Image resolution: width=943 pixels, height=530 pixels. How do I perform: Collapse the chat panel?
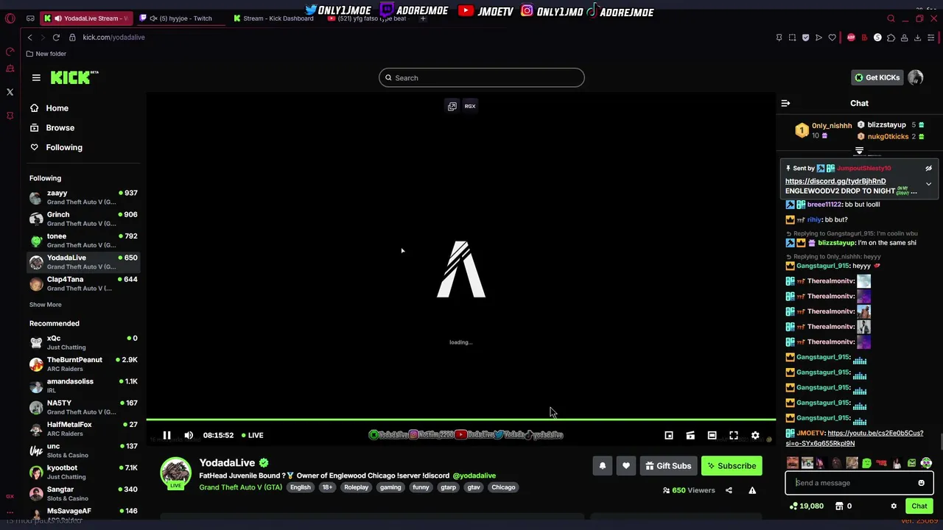785,103
